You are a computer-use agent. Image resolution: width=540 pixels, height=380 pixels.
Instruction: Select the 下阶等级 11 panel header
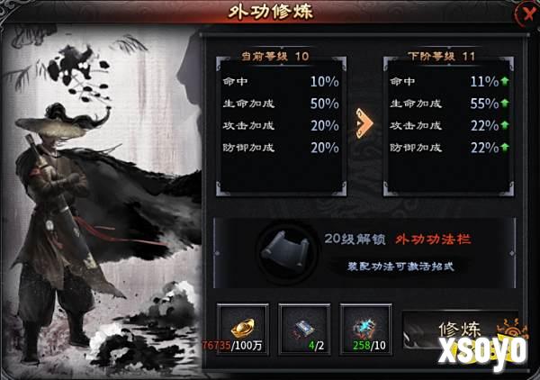(442, 56)
